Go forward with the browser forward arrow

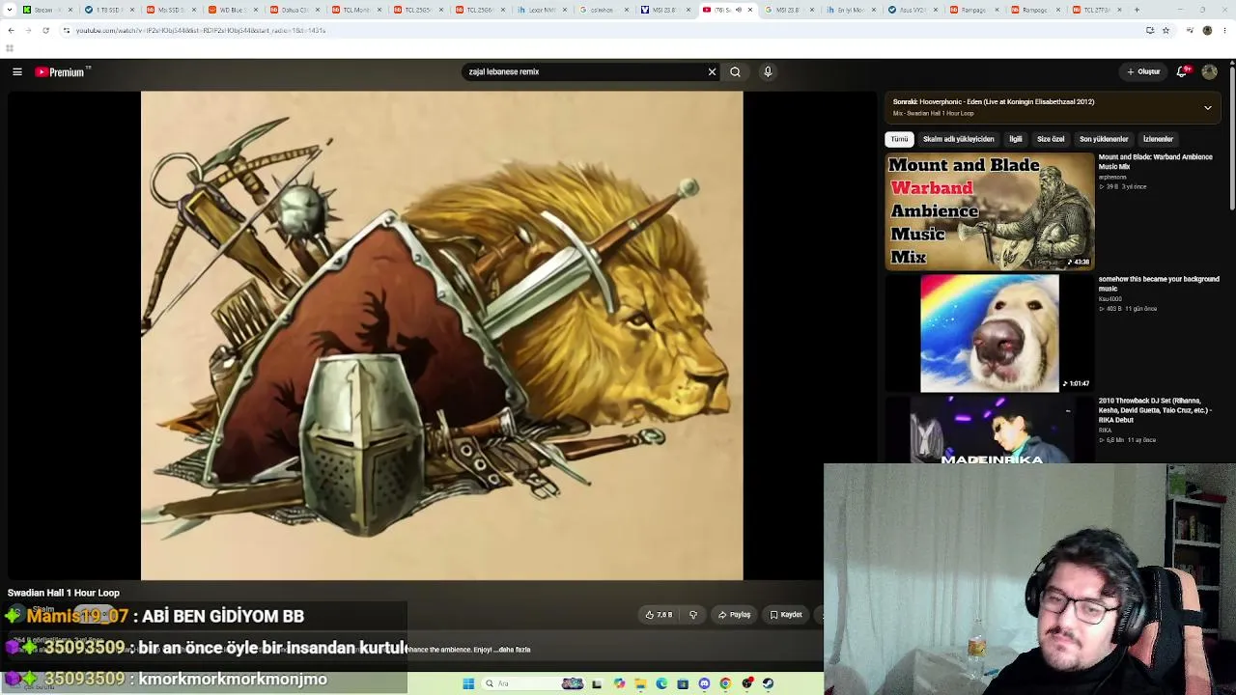tap(28, 30)
